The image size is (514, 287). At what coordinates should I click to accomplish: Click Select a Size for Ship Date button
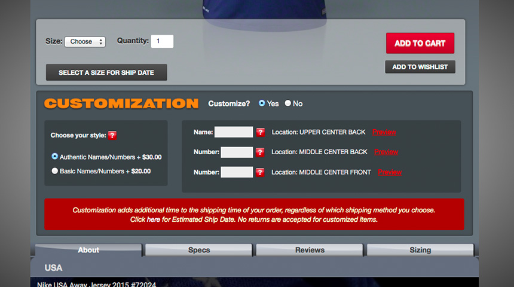[106, 72]
